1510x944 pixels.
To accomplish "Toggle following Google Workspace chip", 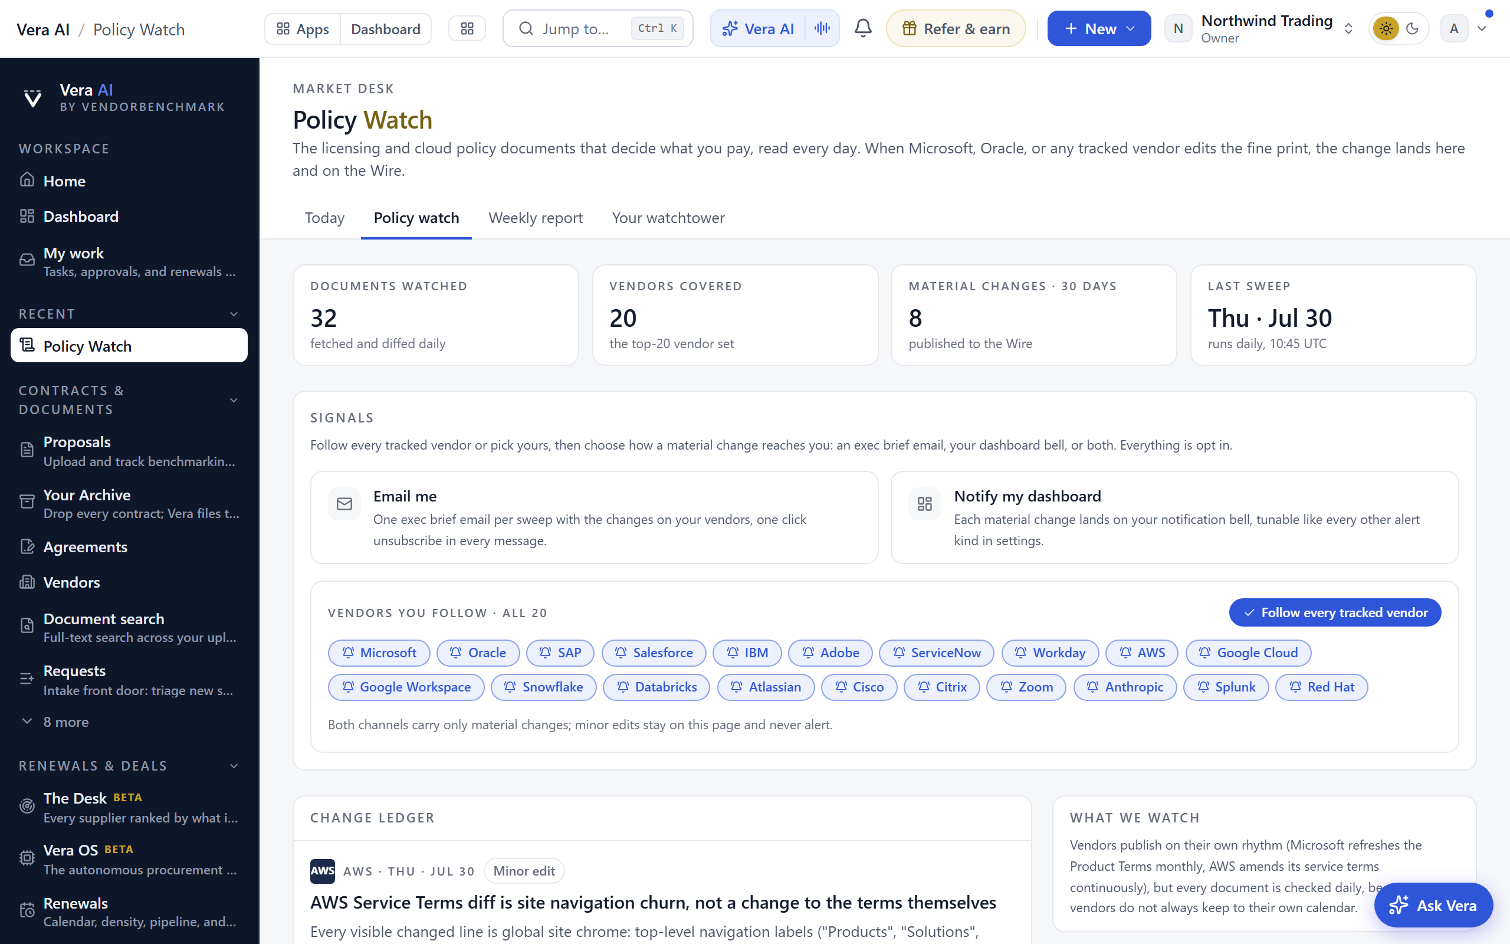I will [406, 687].
